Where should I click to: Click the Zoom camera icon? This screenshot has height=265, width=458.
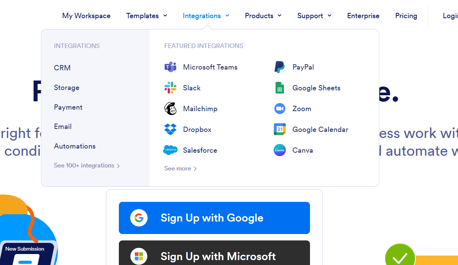click(280, 108)
